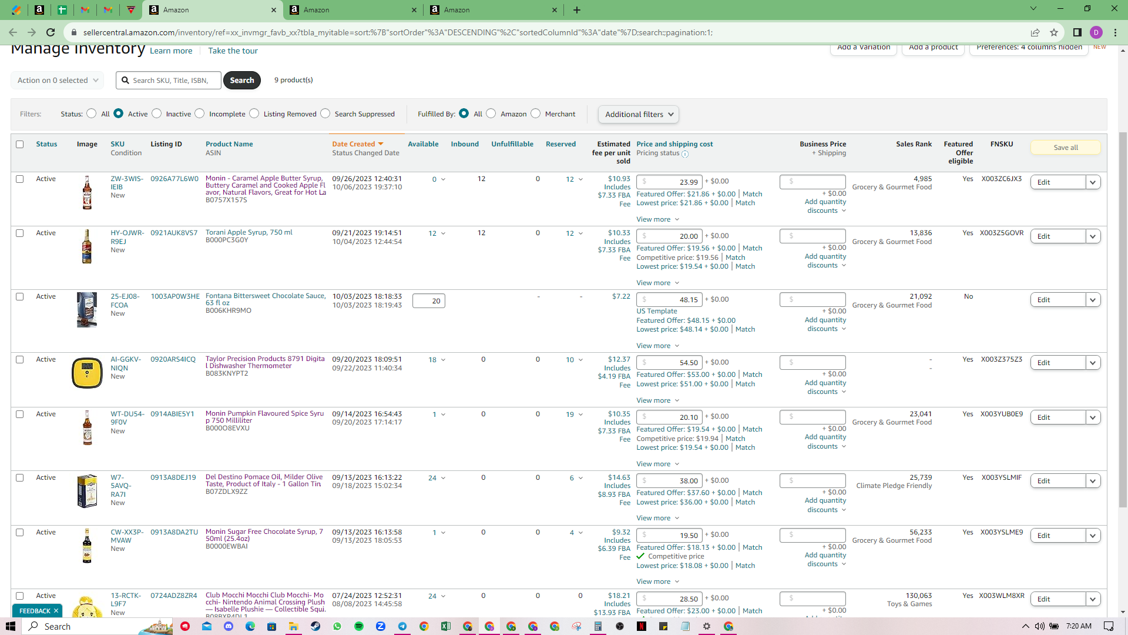
Task: Go back to the previous page
Action: 13,32
